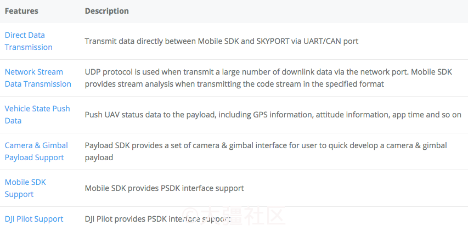Click empty header area right of Description
This screenshot has height=231, width=468.
(298, 11)
